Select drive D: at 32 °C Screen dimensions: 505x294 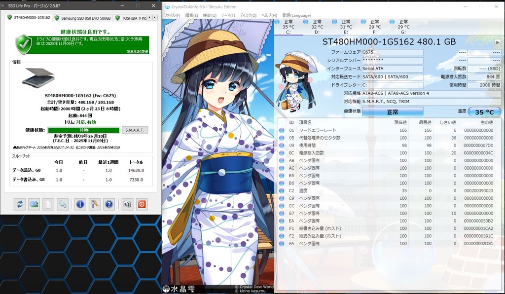click(x=317, y=27)
